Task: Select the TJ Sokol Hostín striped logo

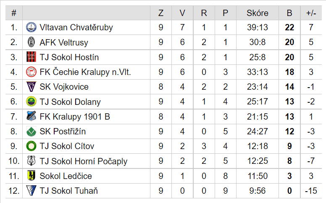Action: 31,57
